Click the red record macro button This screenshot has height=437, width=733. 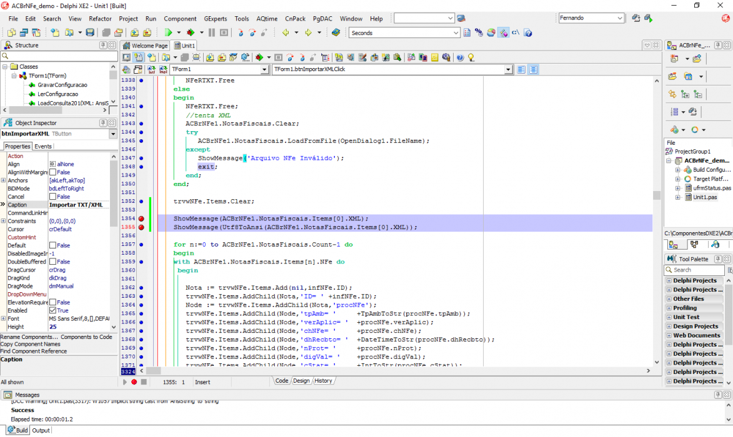pyautogui.click(x=134, y=382)
